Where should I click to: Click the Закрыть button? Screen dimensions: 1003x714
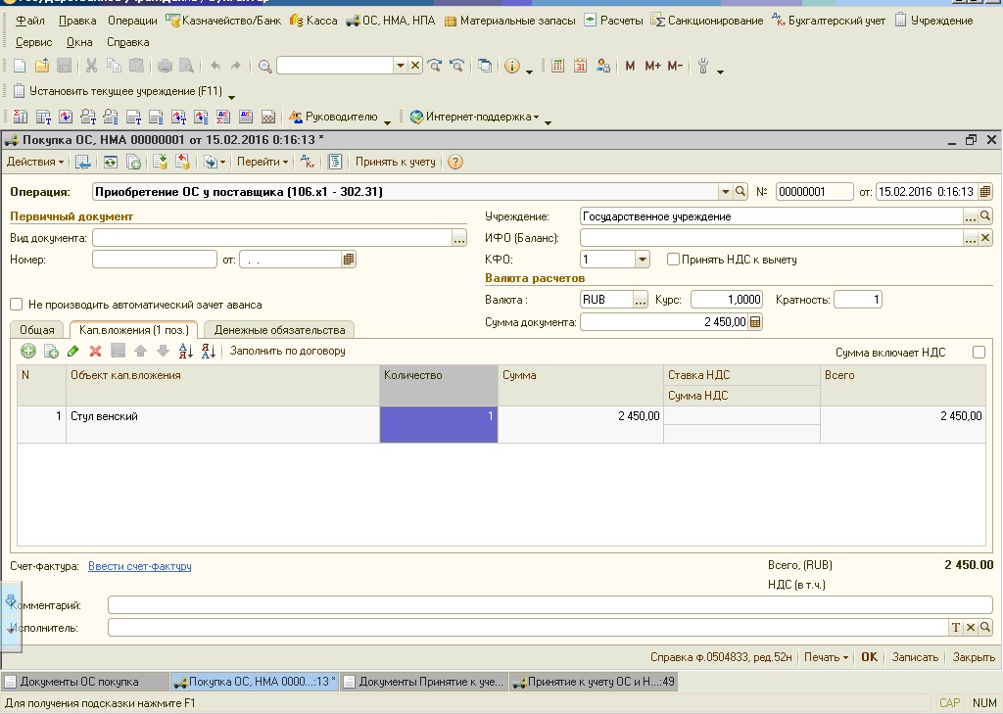point(974,657)
